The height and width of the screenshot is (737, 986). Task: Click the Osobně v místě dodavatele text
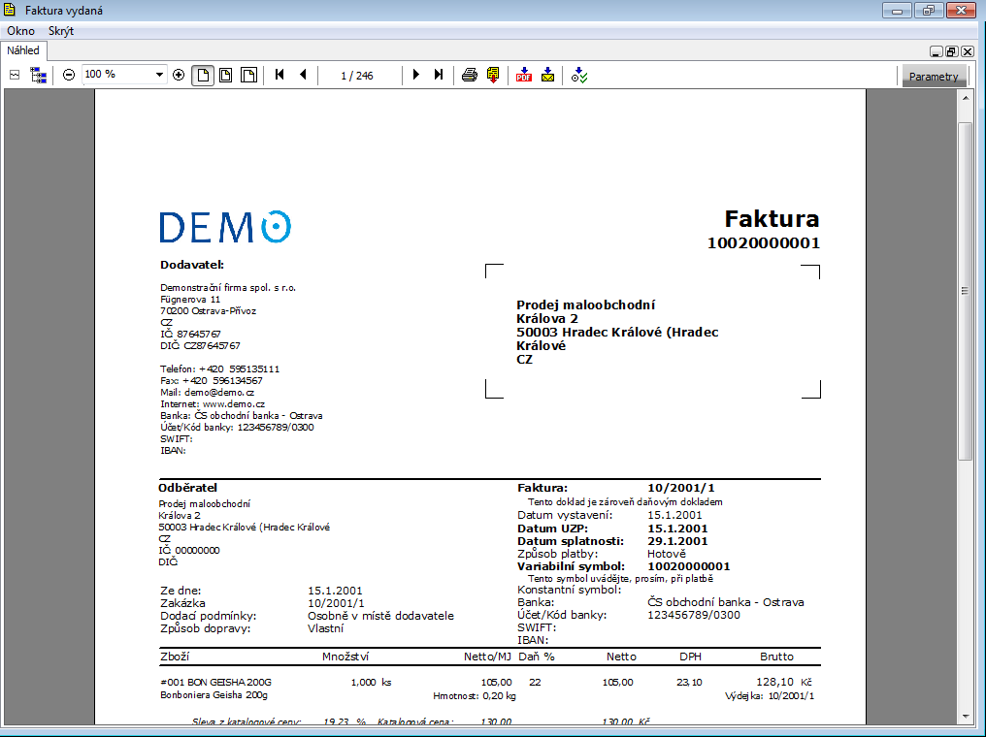coord(381,616)
